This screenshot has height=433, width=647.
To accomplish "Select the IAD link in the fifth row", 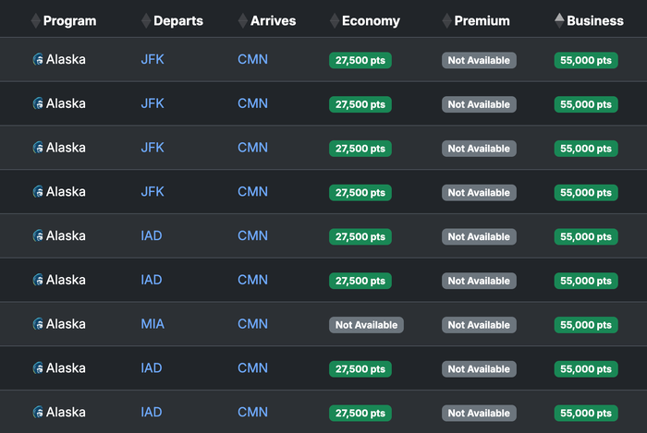I will pos(152,235).
